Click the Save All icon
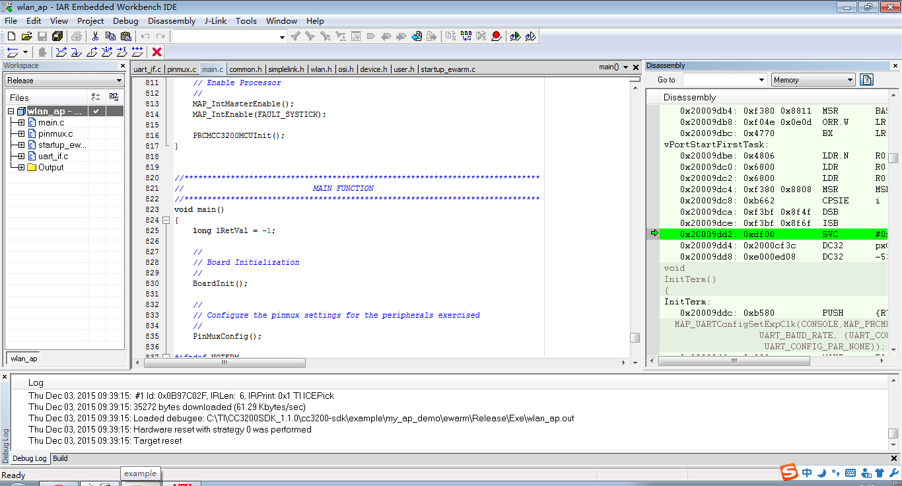 [x=57, y=36]
